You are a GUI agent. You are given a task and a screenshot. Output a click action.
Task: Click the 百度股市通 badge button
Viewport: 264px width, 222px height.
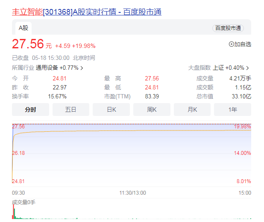(x=228, y=28)
